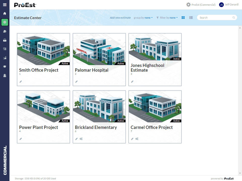Screen dimensions: 242x181
Task: Click the Add new estimate link
Action: click(120, 18)
